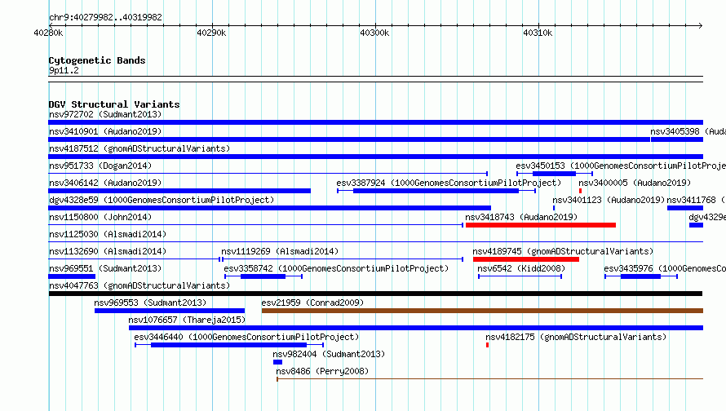The width and height of the screenshot is (726, 411).
Task: Click nsv4047763 (gnomADStructuralVariants) label
Action: pos(139,285)
